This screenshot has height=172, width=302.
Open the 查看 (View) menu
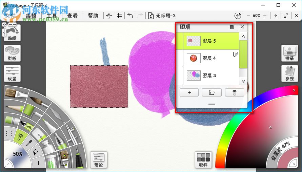click(73, 16)
